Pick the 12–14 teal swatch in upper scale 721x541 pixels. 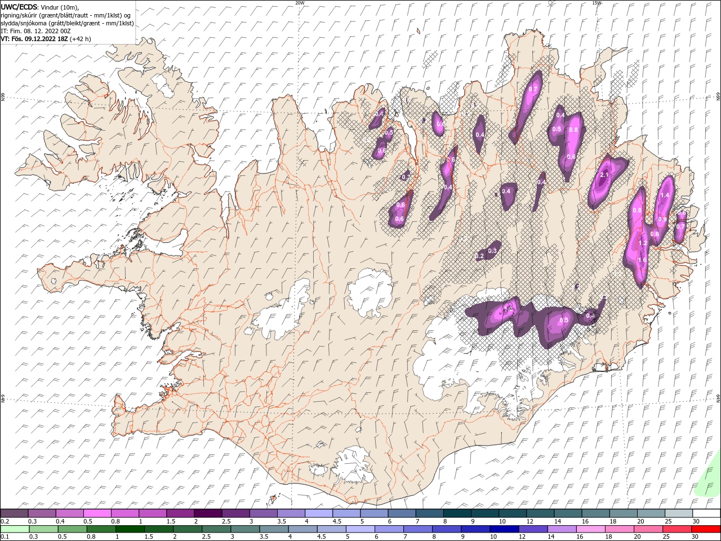[540, 513]
